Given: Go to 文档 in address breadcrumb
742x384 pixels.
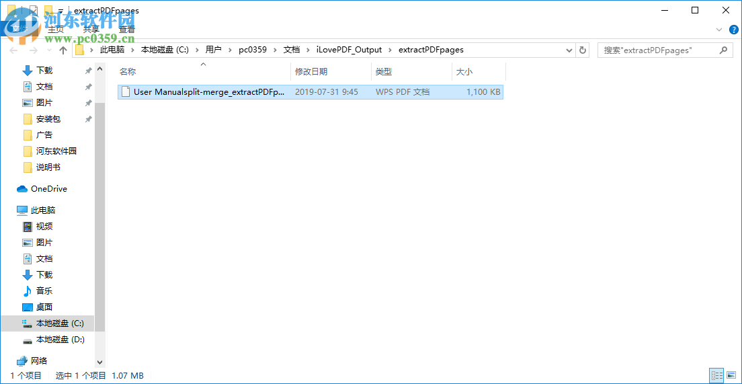Looking at the screenshot, I should [292, 50].
